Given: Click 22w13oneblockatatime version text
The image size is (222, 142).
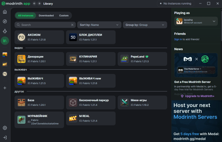Looking at the screenshot, I should tap(45, 124).
